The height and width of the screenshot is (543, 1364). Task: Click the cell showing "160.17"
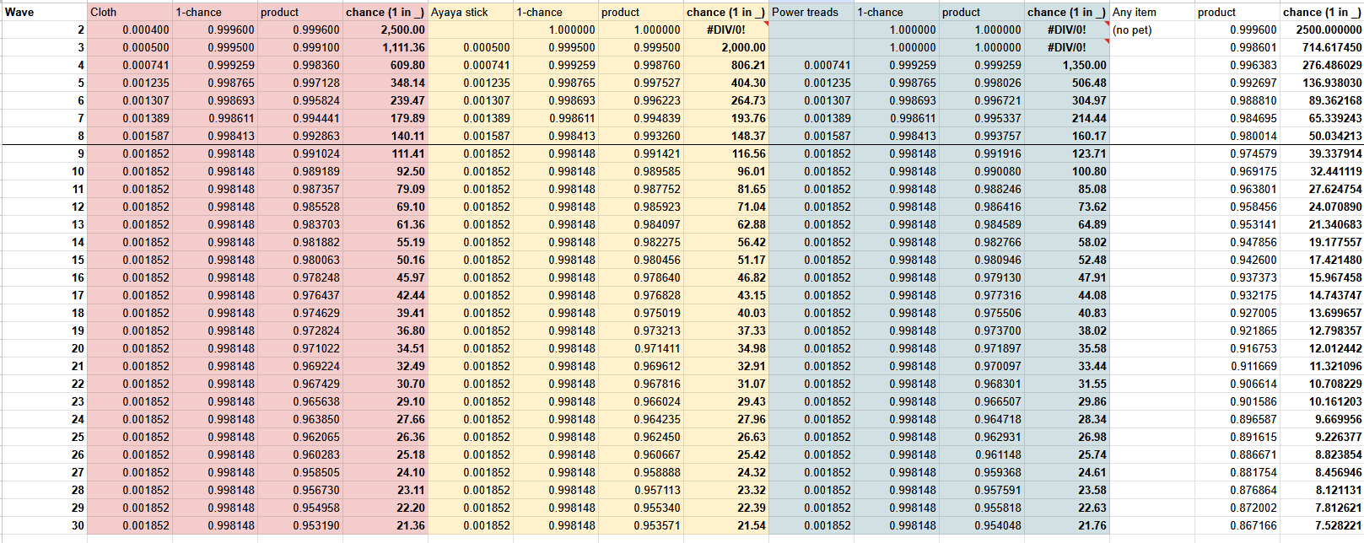(1067, 136)
